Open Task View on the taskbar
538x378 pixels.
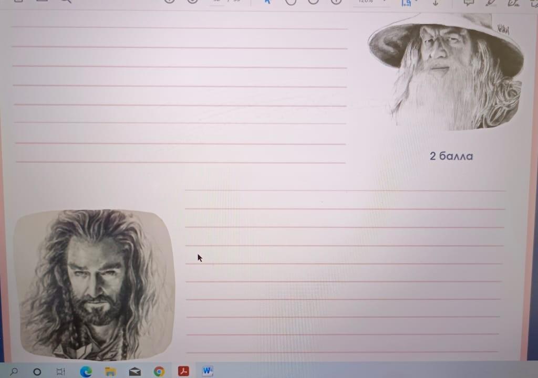[61, 371]
